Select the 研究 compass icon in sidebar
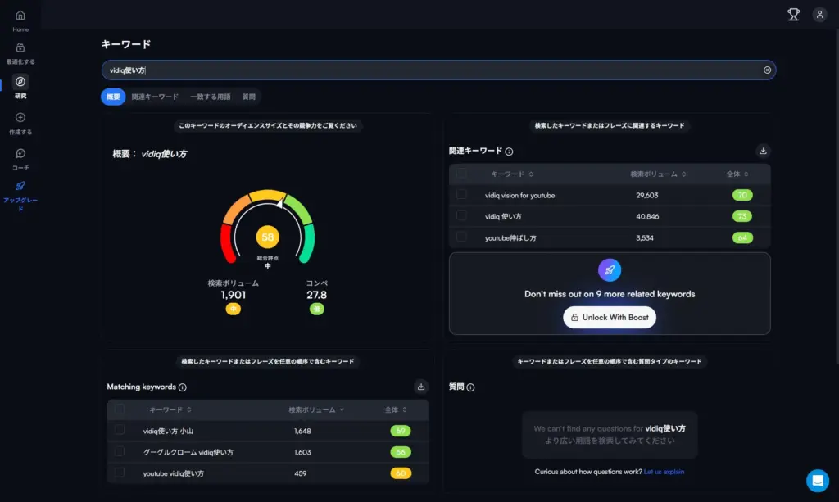This screenshot has width=839, height=502. click(20, 82)
